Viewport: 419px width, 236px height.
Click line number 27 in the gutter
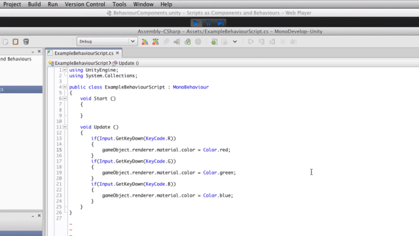tap(59, 218)
